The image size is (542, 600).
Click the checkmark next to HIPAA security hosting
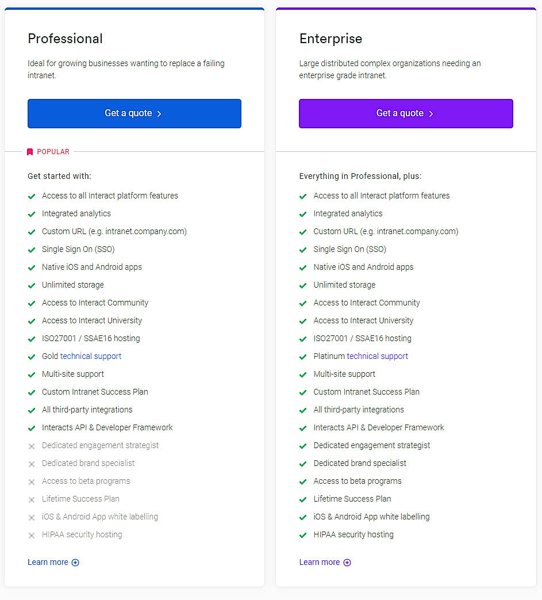pyautogui.click(x=303, y=534)
